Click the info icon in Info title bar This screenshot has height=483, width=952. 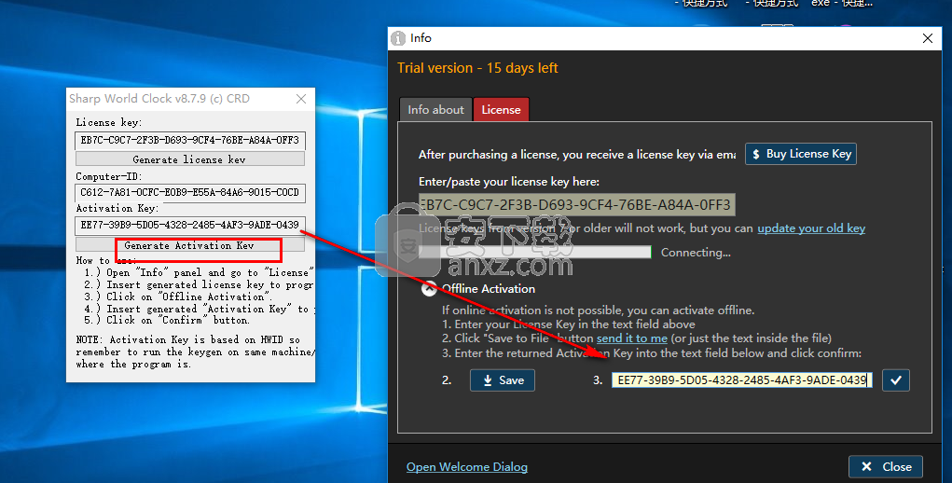[398, 38]
